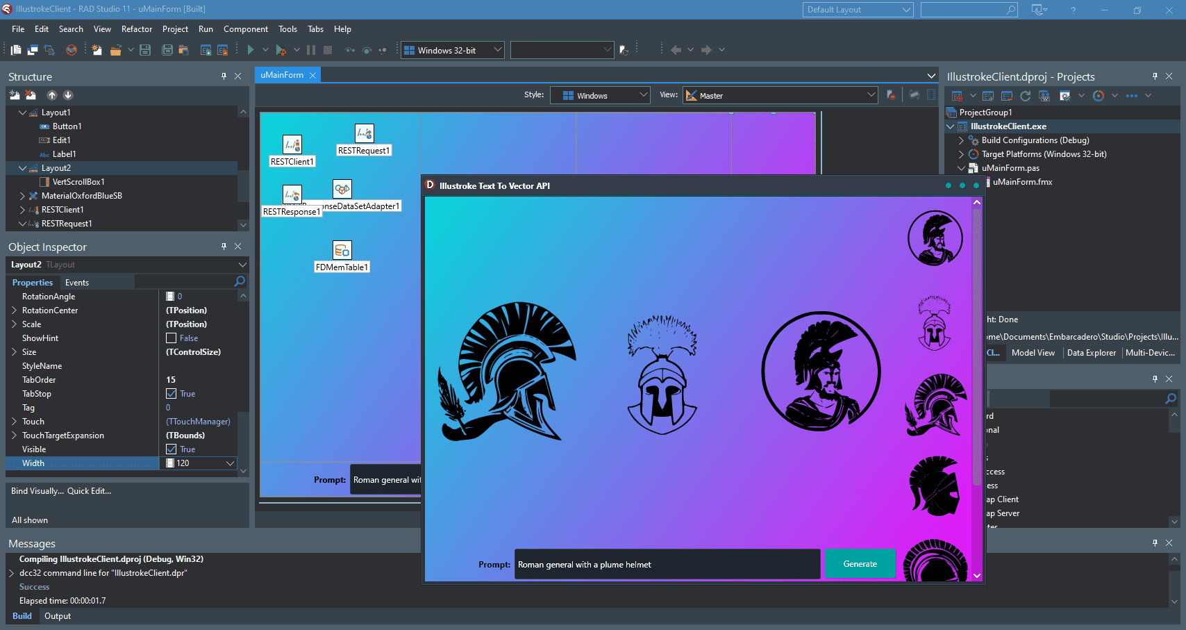Click the Bind Visually link
Image resolution: width=1186 pixels, height=630 pixels.
coord(37,491)
